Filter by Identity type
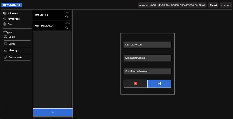This screenshot has width=233, height=119. pyautogui.click(x=13, y=50)
